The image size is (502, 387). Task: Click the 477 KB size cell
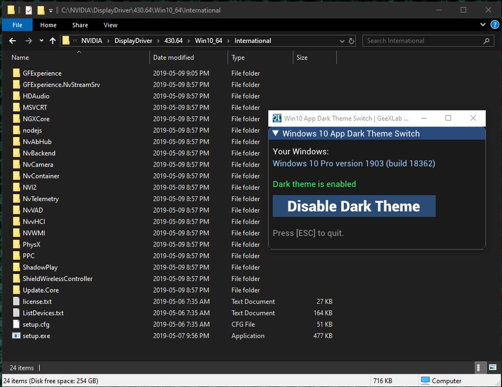(x=323, y=336)
